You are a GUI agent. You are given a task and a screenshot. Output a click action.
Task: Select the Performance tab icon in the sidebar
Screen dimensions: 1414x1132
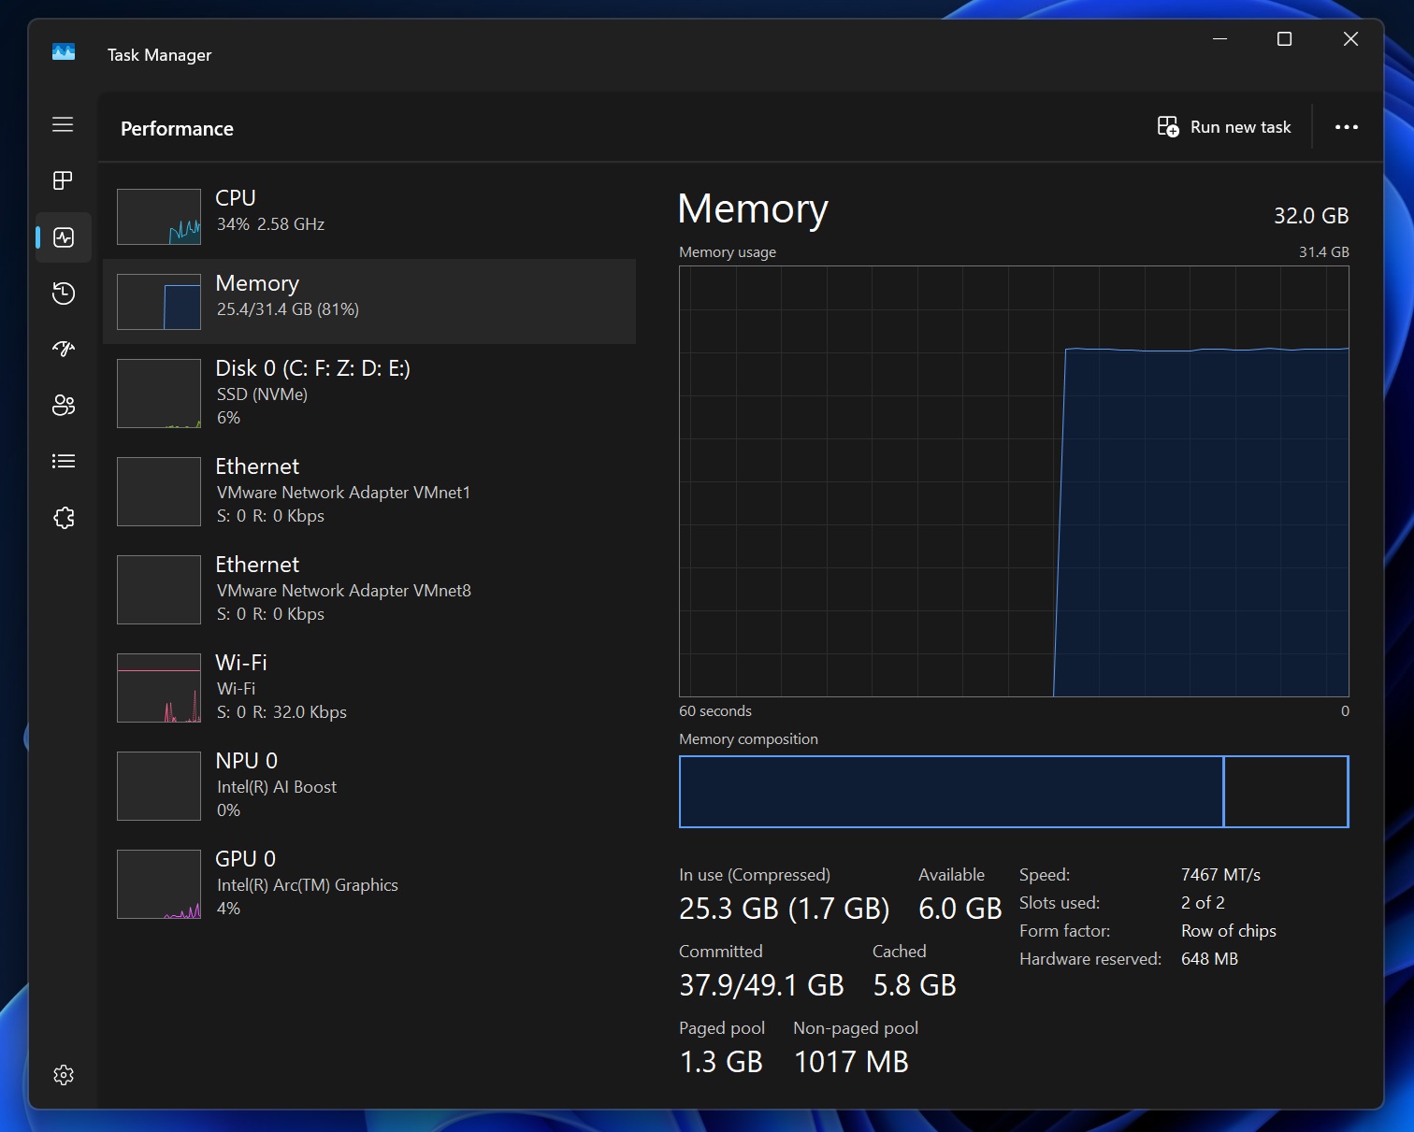pyautogui.click(x=63, y=236)
